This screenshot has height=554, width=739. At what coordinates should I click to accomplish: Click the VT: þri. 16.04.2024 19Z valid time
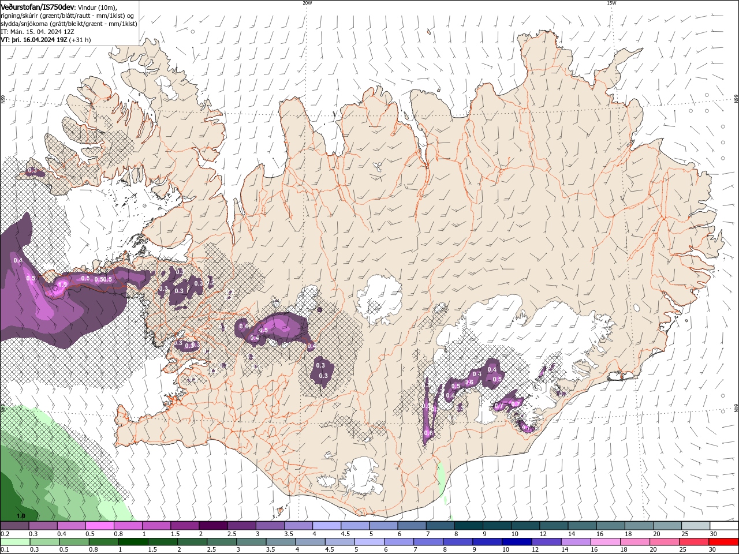(34, 40)
